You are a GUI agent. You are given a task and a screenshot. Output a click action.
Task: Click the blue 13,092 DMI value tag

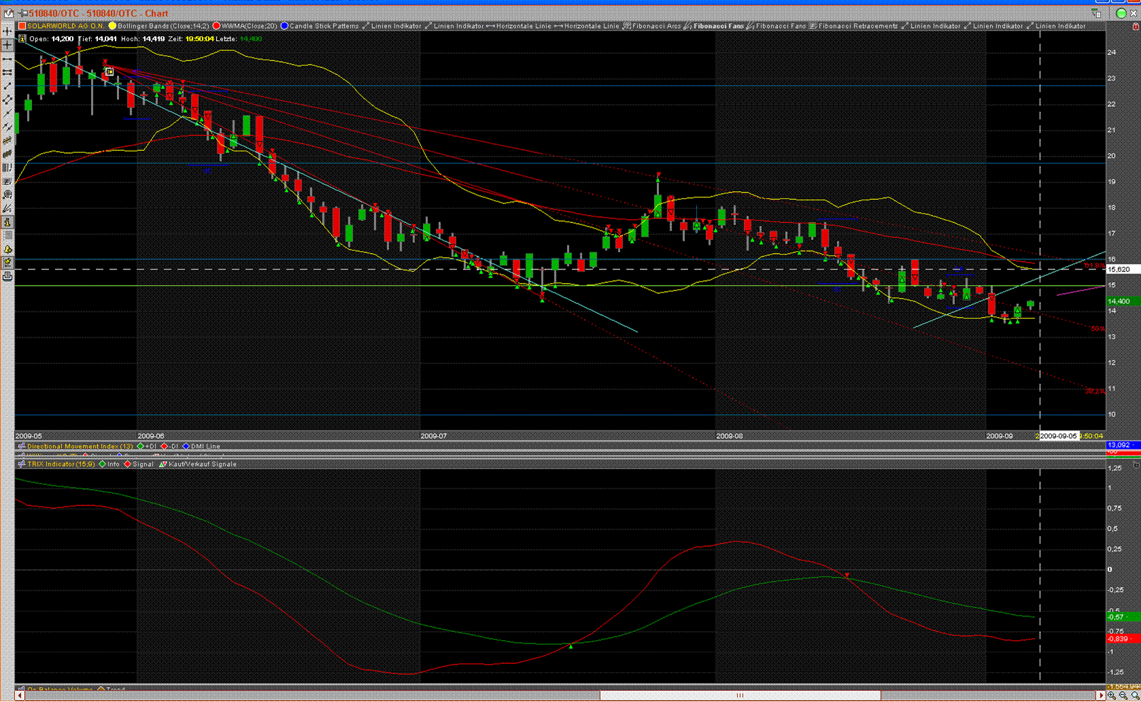click(x=1123, y=445)
